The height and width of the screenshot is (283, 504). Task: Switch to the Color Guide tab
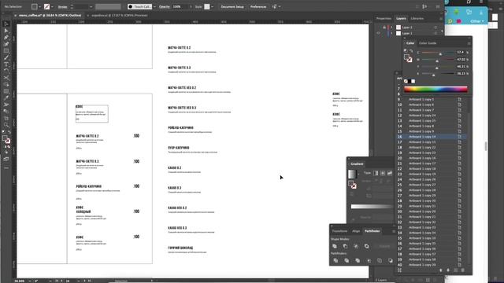428,43
